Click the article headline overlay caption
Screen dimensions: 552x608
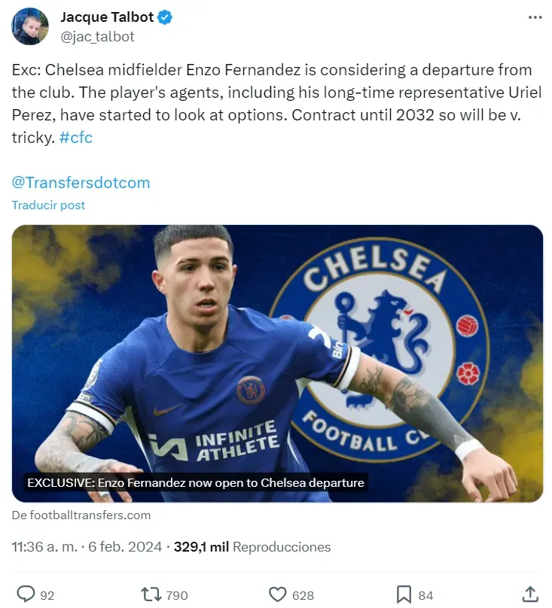196,482
